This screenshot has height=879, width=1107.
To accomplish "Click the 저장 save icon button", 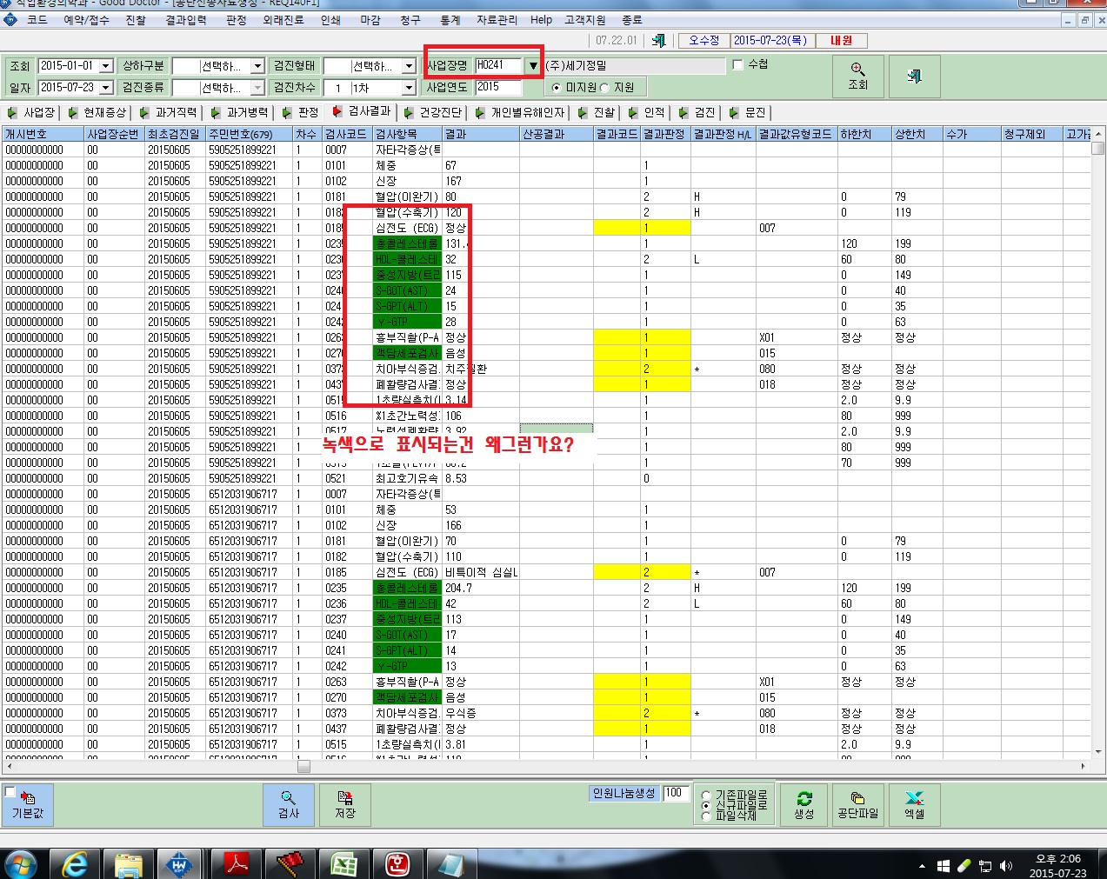I will coord(345,804).
